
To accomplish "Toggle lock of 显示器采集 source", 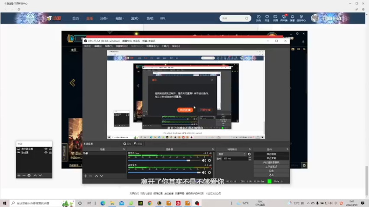I will [x=50, y=149].
